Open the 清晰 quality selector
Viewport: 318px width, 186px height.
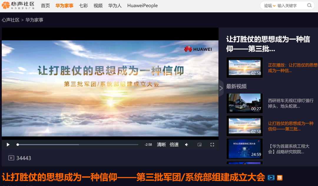tap(161, 145)
